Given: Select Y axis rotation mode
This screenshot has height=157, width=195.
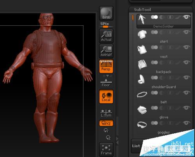Looking at the screenshot, I should coord(106,131).
